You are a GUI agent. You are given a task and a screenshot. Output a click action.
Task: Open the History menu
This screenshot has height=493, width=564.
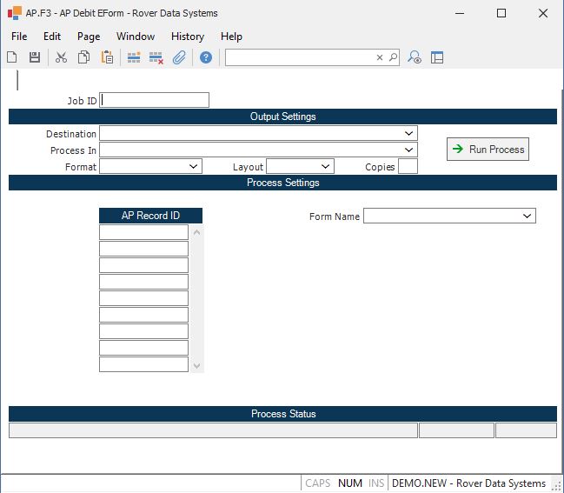[187, 37]
